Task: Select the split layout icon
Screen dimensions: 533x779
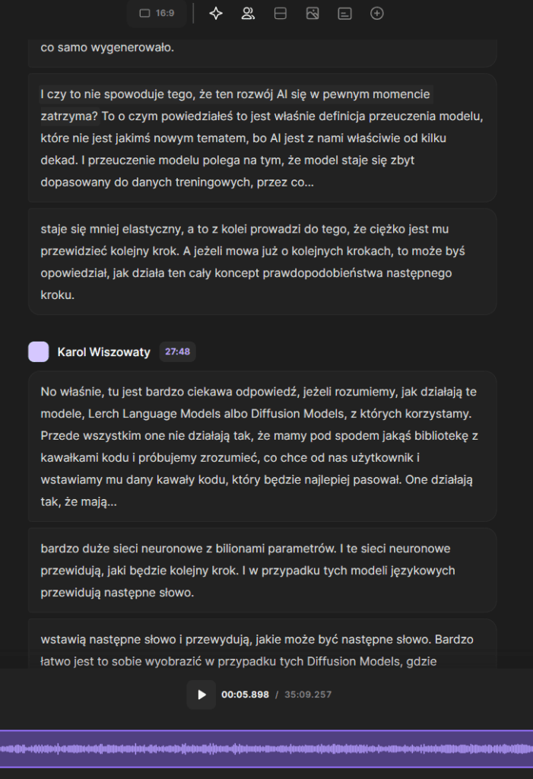Action: click(280, 13)
